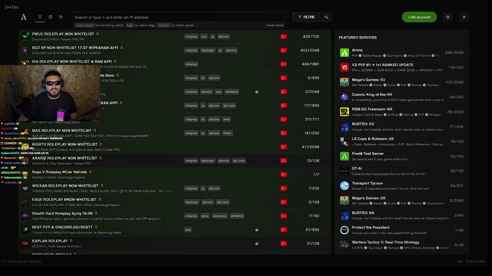Click the boost chevron beside BOZ RP
Image resolution: width=492 pixels, height=276 pixels.
pyautogui.click(x=121, y=48)
